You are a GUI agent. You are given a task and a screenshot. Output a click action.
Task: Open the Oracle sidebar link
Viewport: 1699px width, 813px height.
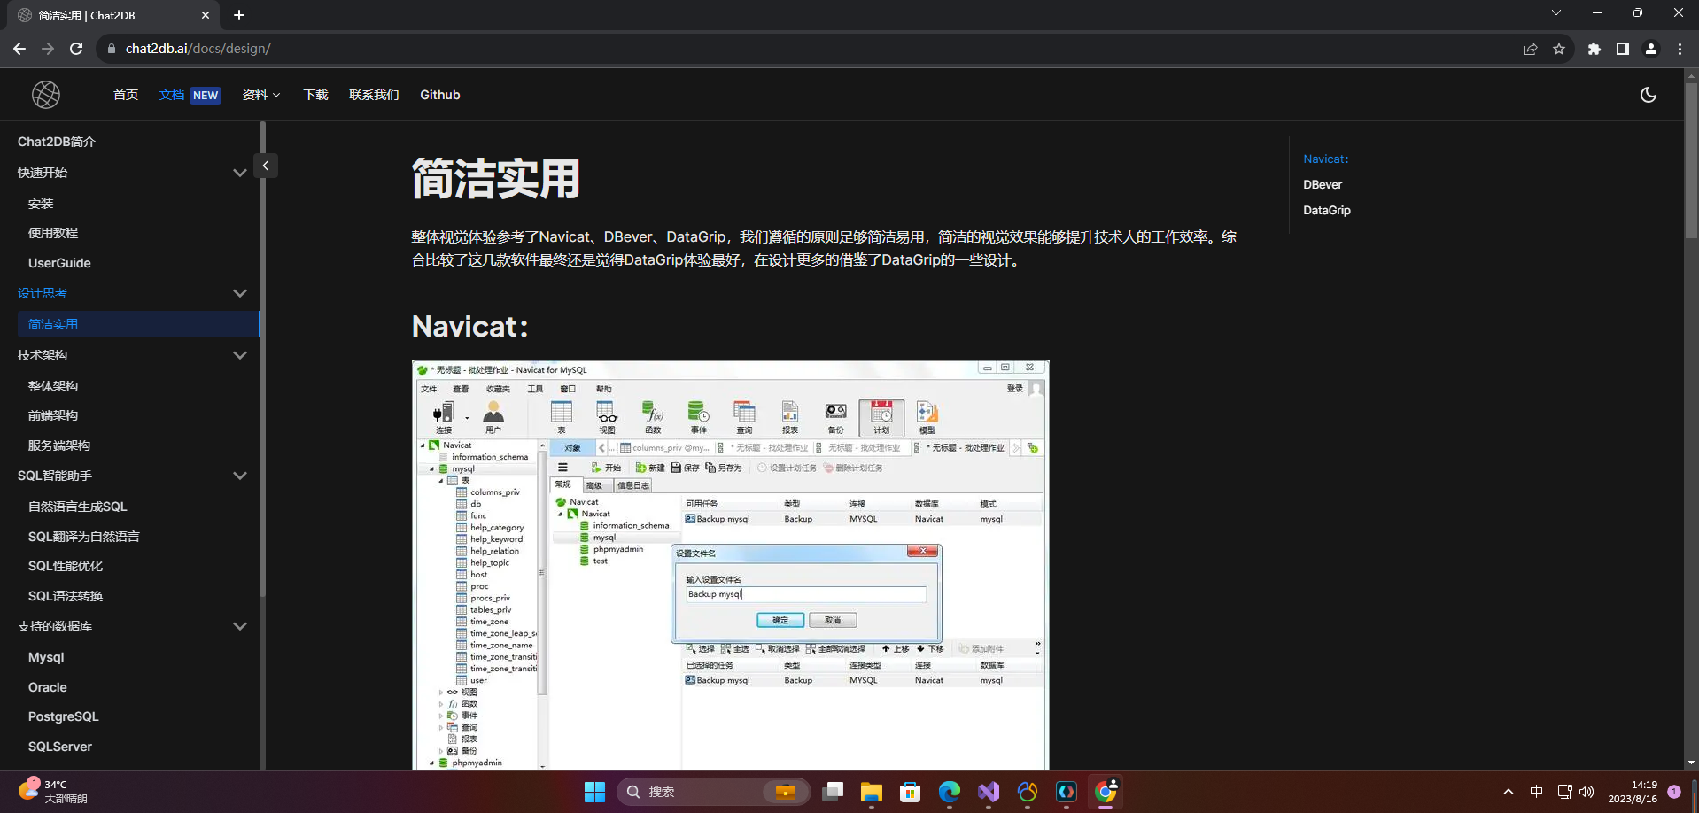[48, 687]
